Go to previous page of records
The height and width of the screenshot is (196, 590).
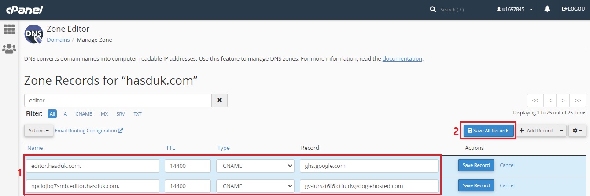point(550,100)
